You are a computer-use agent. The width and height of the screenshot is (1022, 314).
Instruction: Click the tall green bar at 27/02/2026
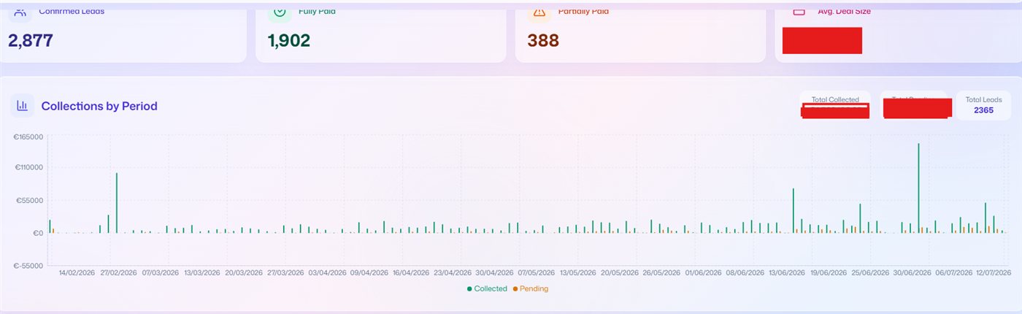click(x=117, y=203)
